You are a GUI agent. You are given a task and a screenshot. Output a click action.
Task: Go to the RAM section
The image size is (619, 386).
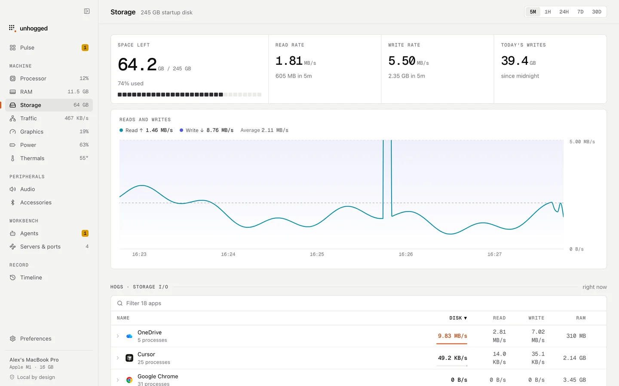pyautogui.click(x=49, y=92)
